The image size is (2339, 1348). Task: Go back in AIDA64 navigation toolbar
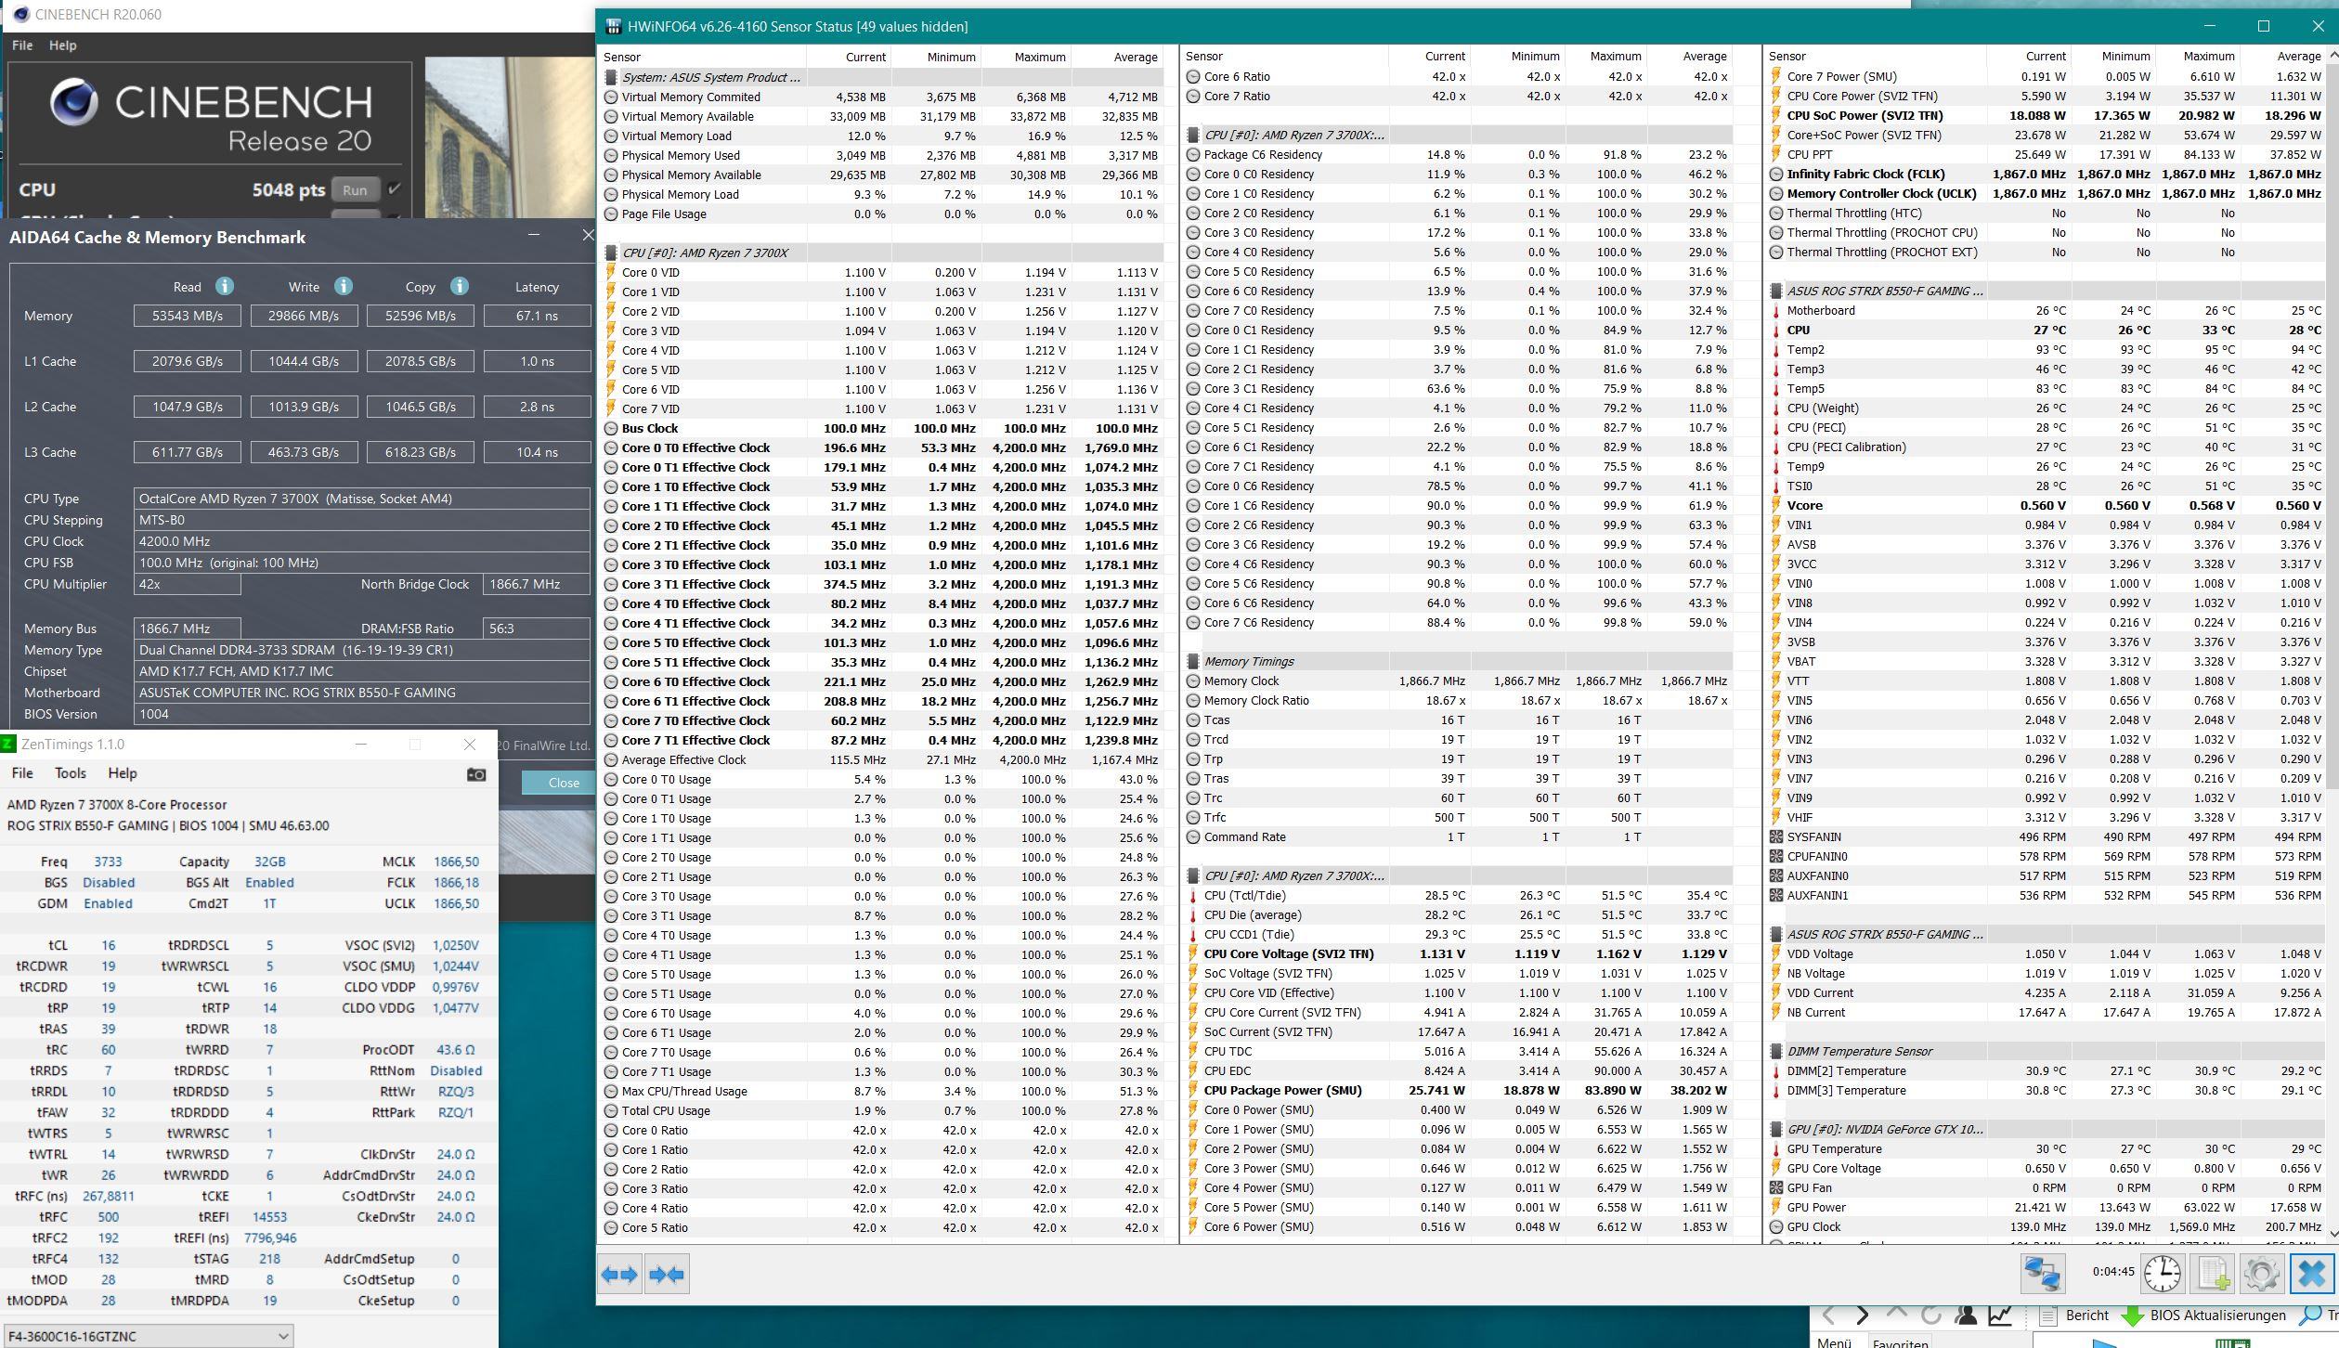[1828, 1316]
